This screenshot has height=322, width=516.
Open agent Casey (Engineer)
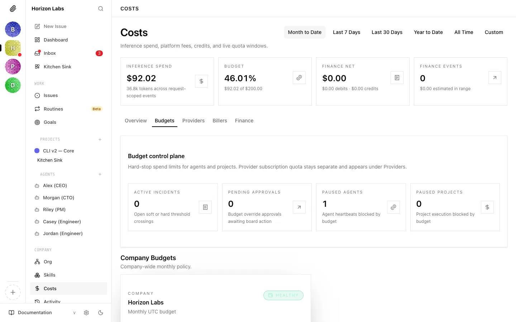pos(68,222)
